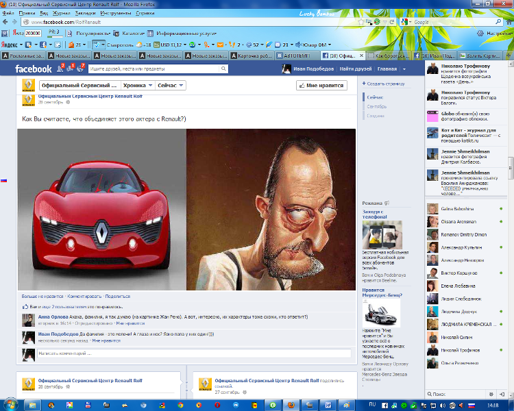Viewport: 514px width, 411px height.
Task: Click Больше не нравится under the post
Action: pos(42,297)
